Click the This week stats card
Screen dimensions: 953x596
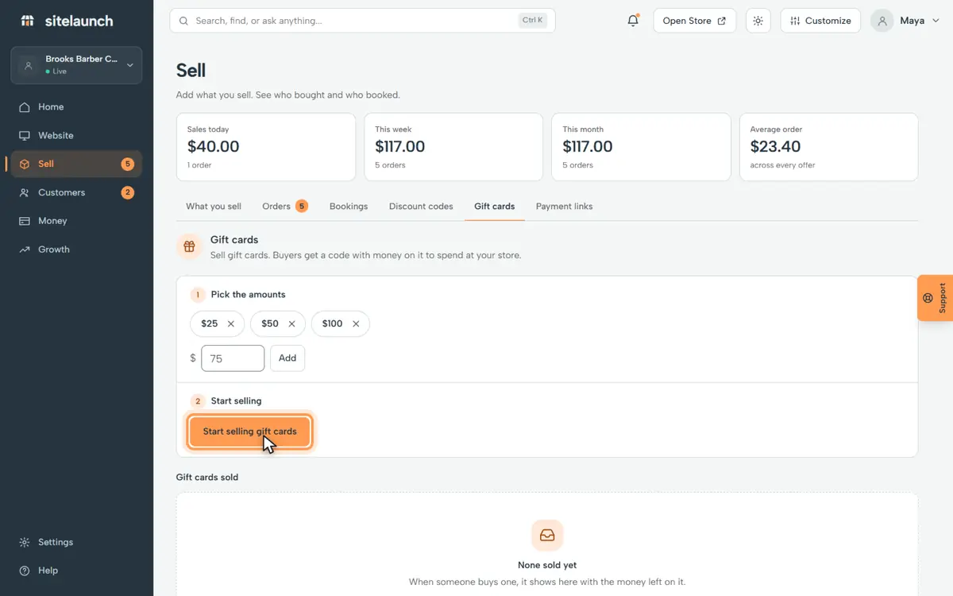(x=453, y=147)
